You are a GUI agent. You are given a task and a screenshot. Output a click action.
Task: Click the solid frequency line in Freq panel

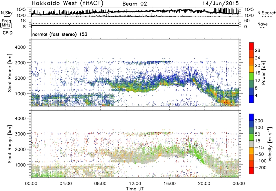pyautogui.click(x=135, y=26)
